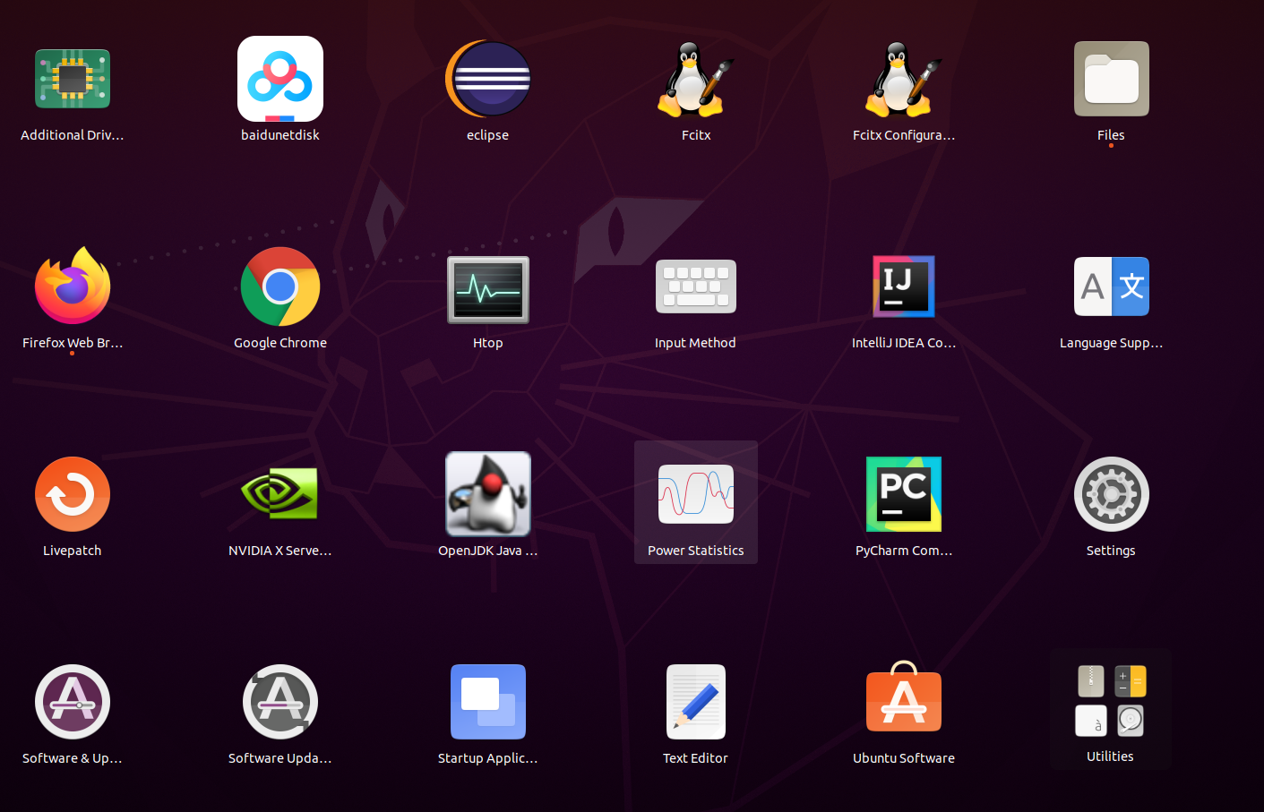
Task: Open the Fcitx Configuration app icon
Action: pyautogui.click(x=904, y=79)
